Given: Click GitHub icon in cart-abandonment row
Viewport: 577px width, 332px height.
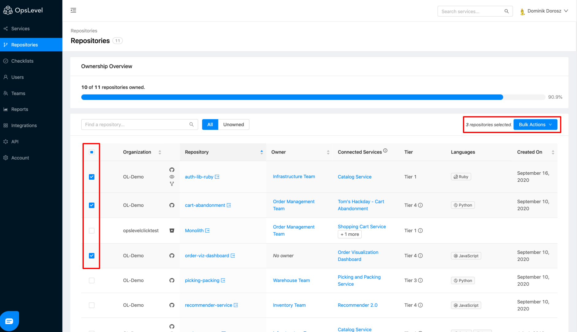Looking at the screenshot, I should pyautogui.click(x=172, y=205).
